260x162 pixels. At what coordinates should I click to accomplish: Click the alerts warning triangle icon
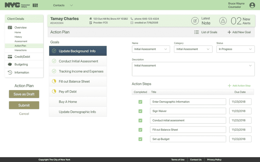pos(223,21)
